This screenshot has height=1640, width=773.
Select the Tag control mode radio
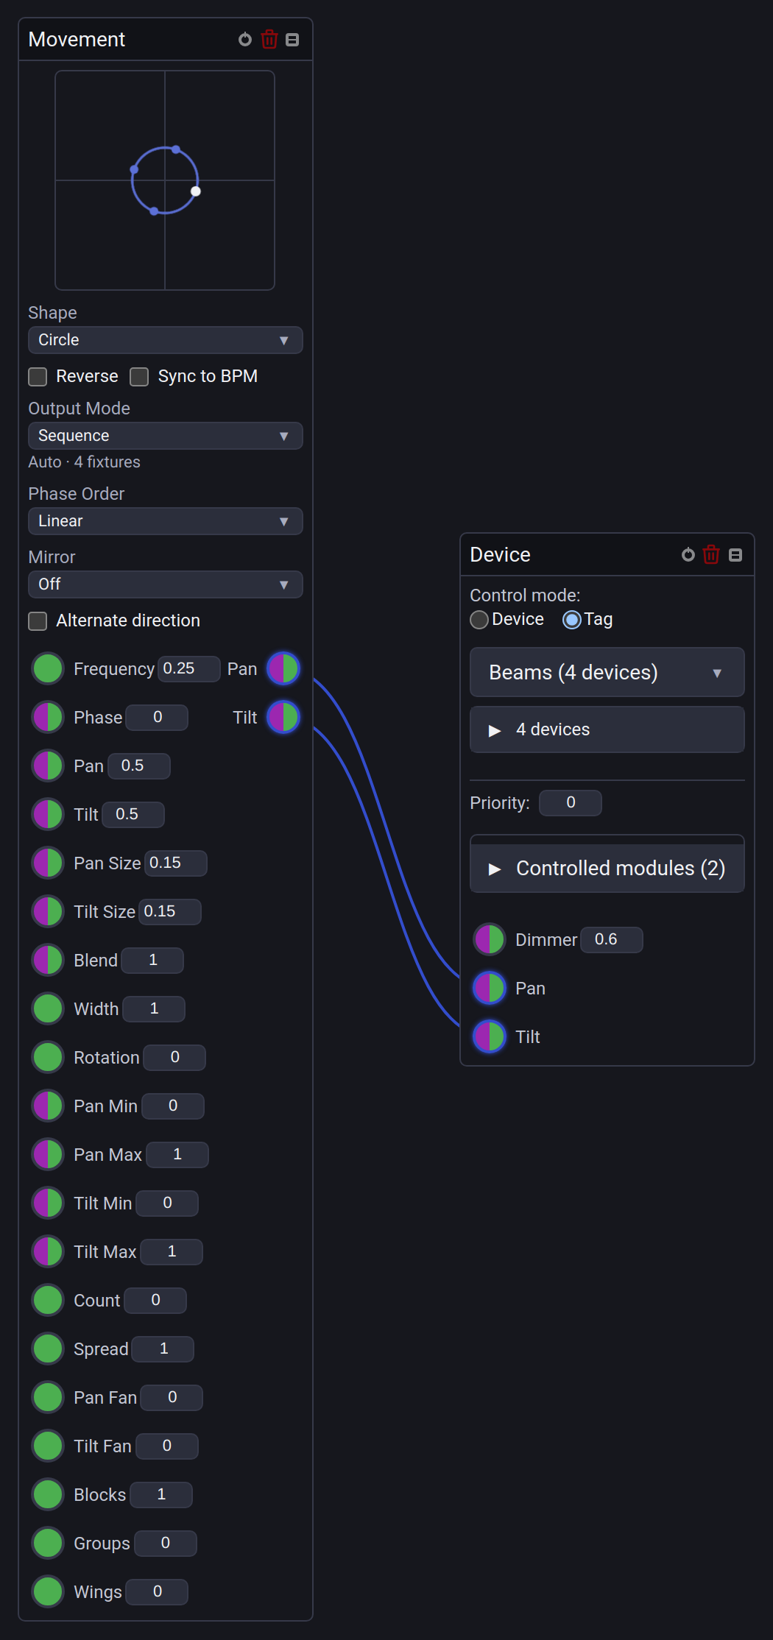tap(572, 620)
